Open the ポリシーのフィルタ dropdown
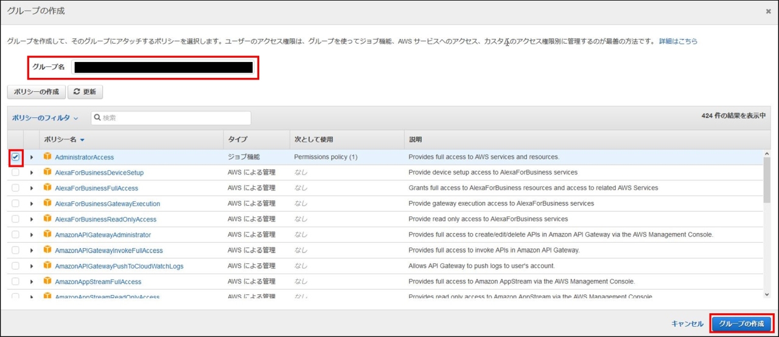The width and height of the screenshot is (779, 337). 45,118
